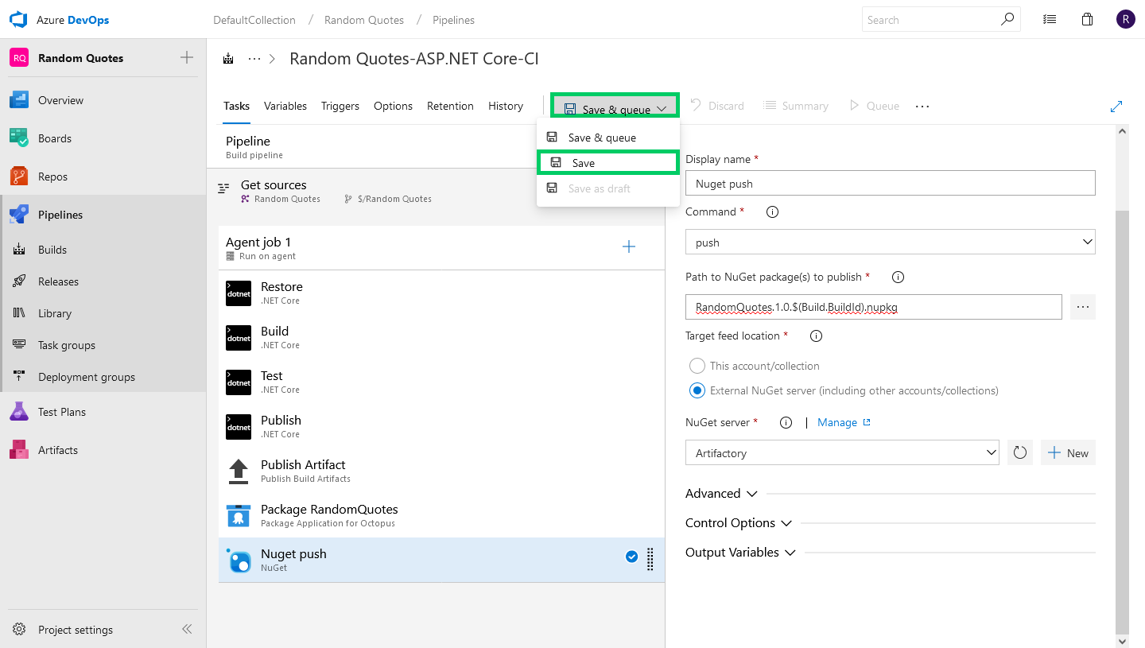Screen dimensions: 1145x648
Task: Click the plus icon next to Random Quotes
Action: click(x=187, y=57)
